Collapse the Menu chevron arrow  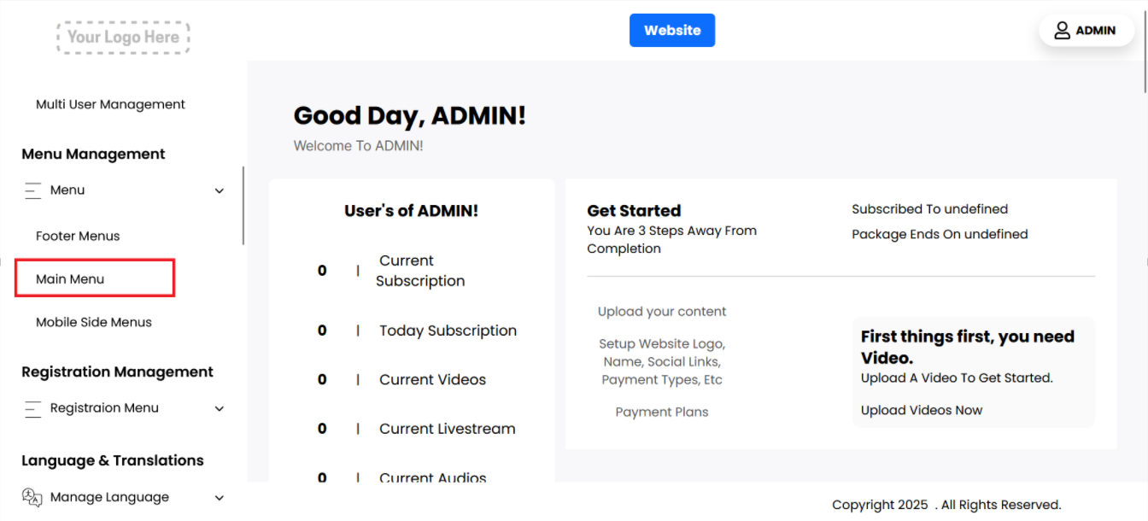click(x=220, y=191)
